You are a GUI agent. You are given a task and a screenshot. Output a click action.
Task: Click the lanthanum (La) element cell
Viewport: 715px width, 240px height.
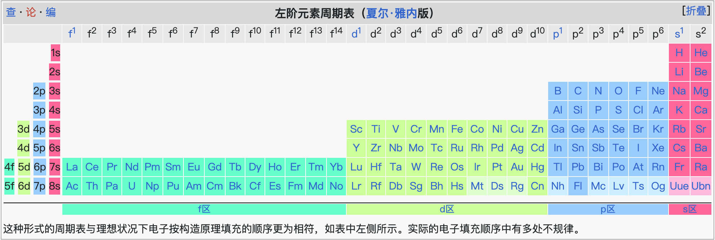[x=72, y=167]
